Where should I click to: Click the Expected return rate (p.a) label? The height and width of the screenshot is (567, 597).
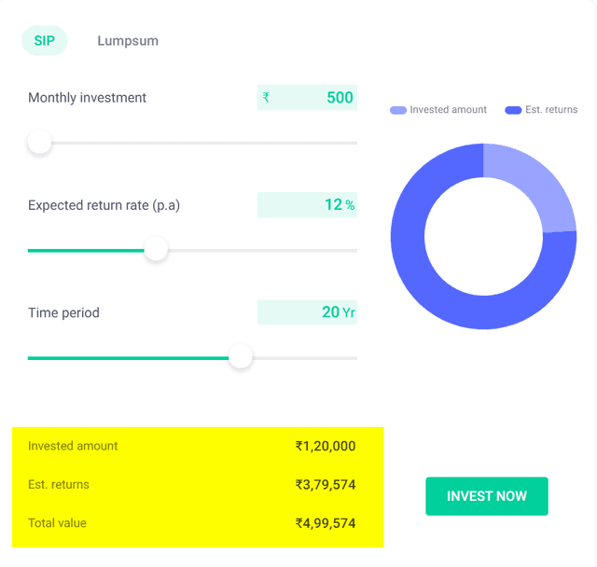[104, 205]
